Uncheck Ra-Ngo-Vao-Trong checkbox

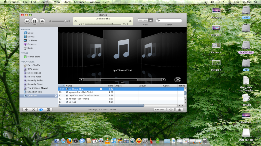[67, 99]
